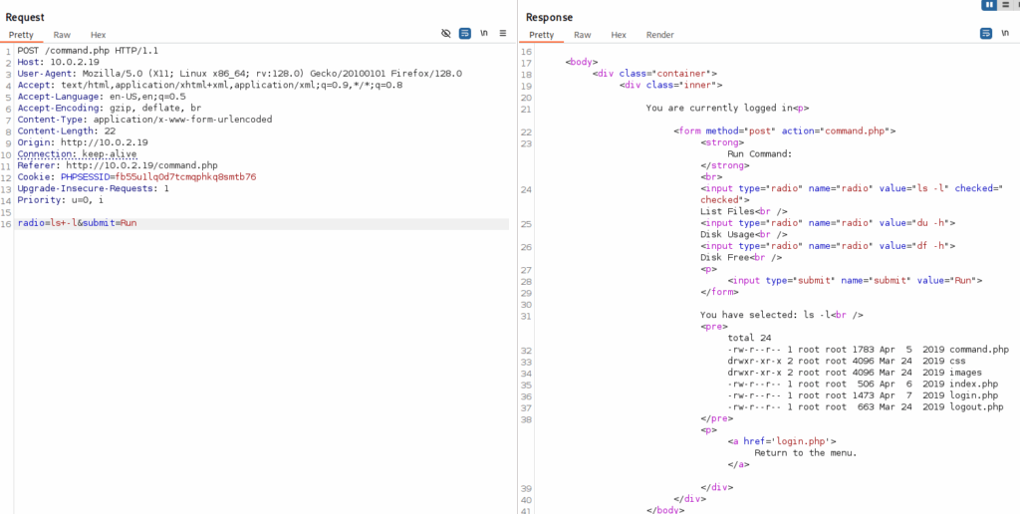Click the logout.php file listing row
Image resolution: width=1020 pixels, height=514 pixels.
click(866, 407)
